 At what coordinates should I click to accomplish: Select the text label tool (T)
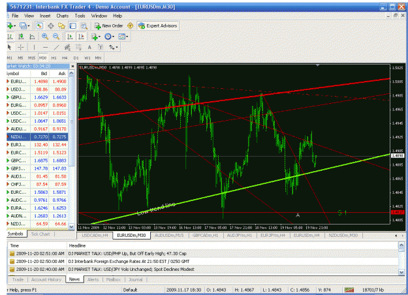[101, 48]
